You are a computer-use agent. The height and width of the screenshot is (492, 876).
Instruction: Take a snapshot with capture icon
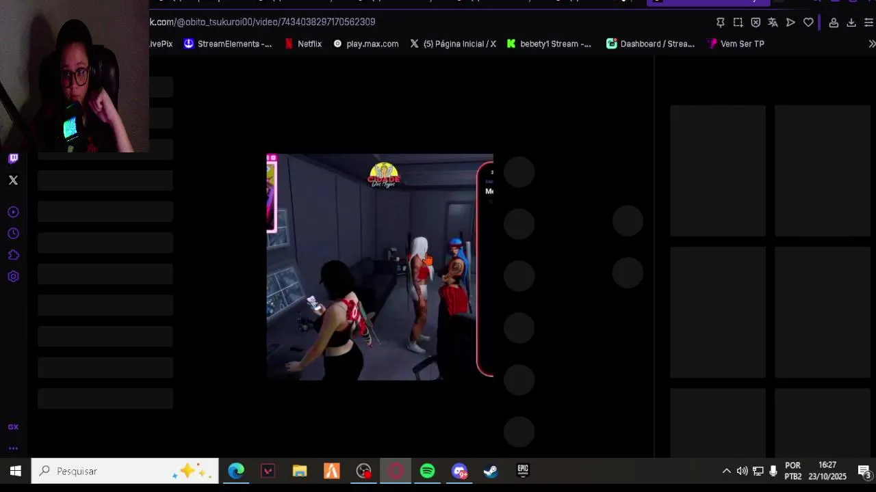[x=738, y=23]
